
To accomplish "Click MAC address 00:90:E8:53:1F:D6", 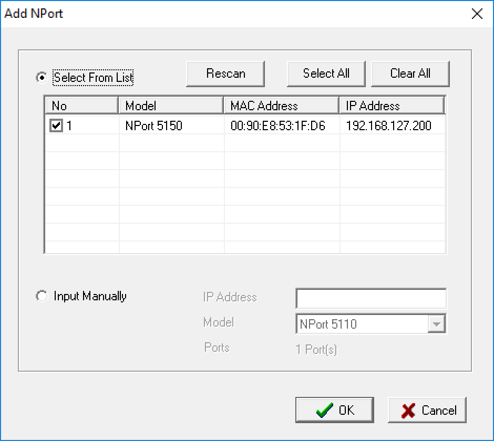I will [x=277, y=125].
